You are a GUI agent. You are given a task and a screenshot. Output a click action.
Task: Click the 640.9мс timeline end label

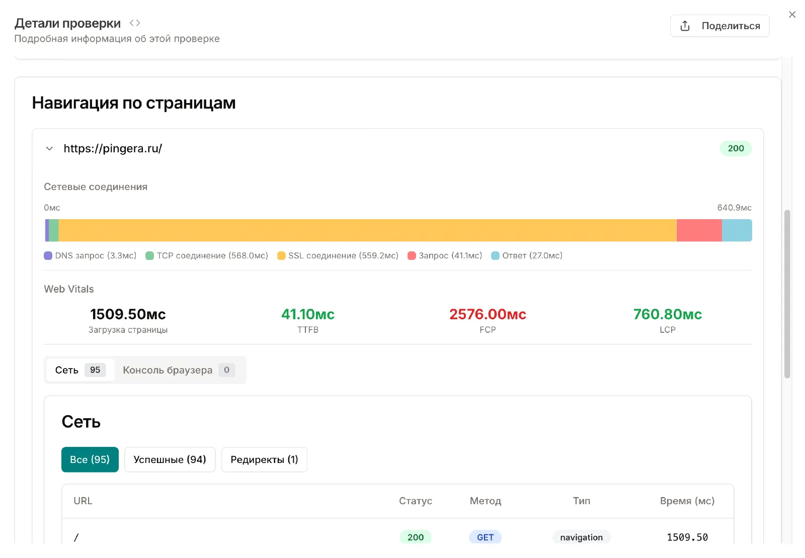tap(735, 208)
